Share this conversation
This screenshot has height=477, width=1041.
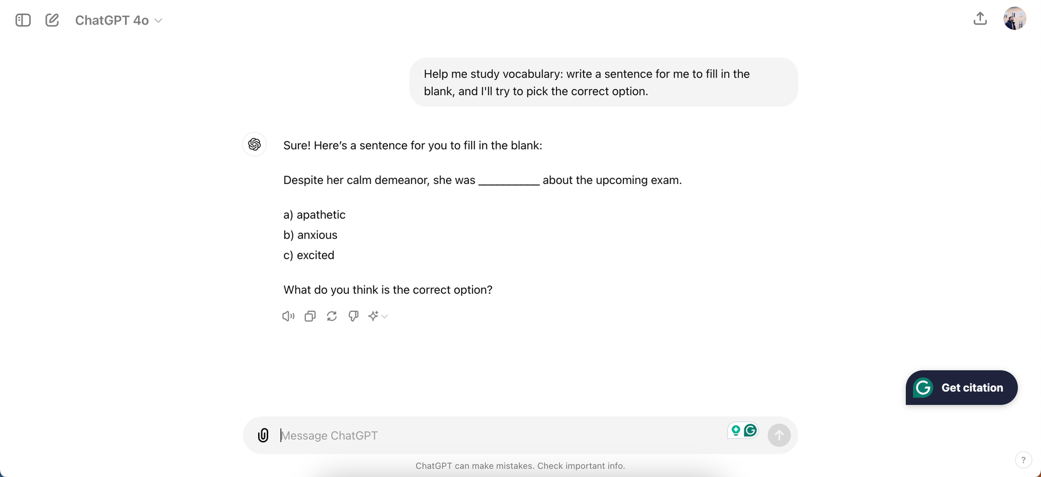980,19
